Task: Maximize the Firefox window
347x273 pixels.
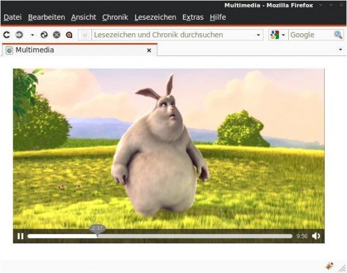Action: pyautogui.click(x=331, y=5)
